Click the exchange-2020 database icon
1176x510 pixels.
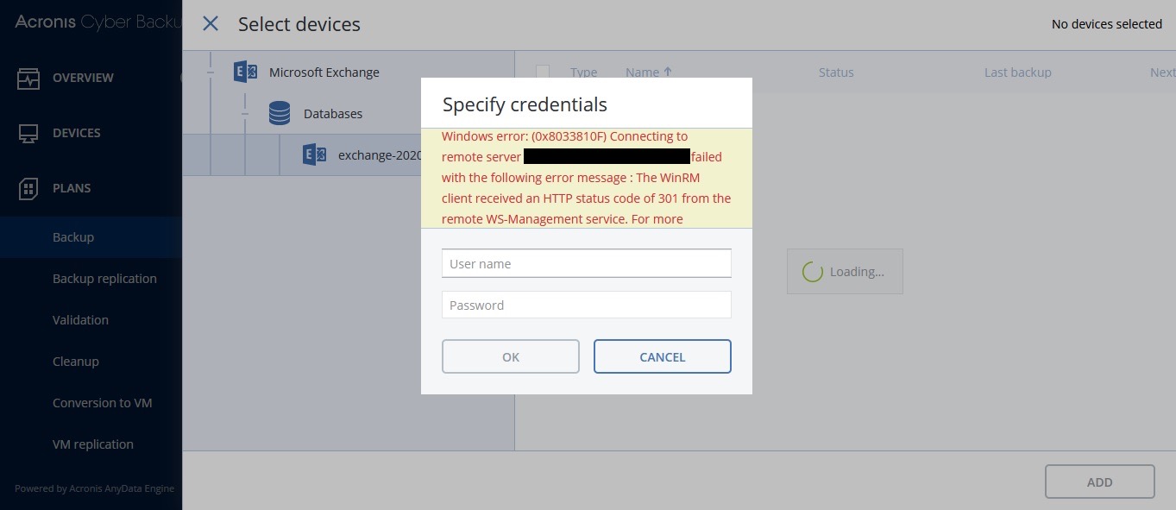314,155
